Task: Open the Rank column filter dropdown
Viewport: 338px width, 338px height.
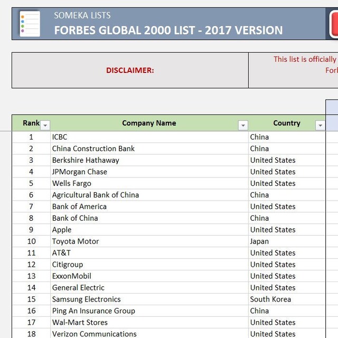Action: tap(45, 125)
